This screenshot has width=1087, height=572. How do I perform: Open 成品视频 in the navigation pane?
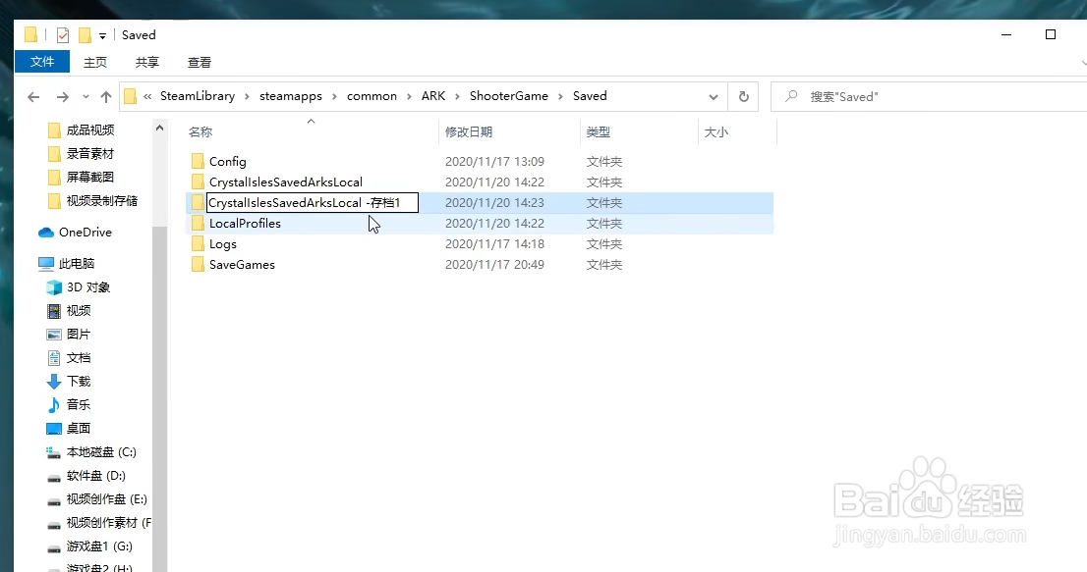pyautogui.click(x=90, y=130)
